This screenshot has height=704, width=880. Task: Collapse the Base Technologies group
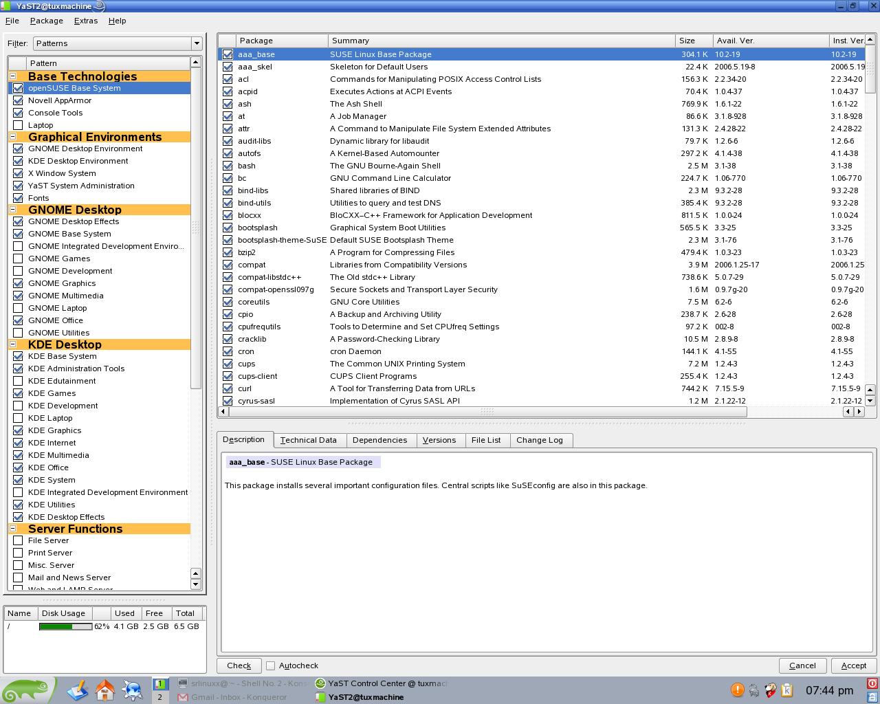click(13, 76)
